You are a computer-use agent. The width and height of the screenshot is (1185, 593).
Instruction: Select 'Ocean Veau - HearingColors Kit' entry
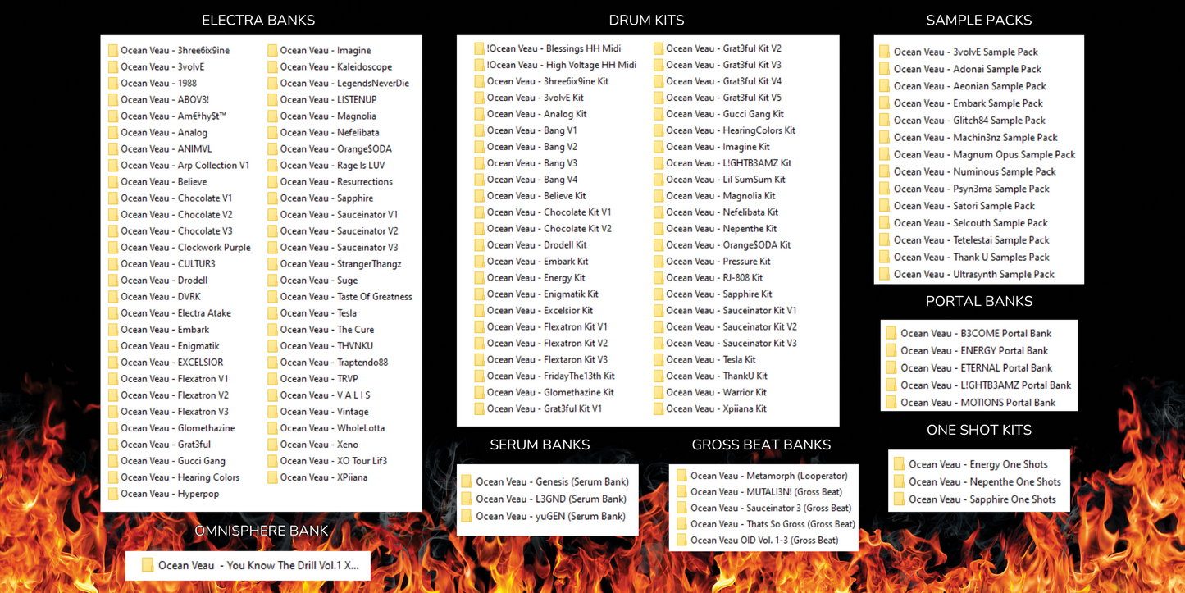[731, 130]
